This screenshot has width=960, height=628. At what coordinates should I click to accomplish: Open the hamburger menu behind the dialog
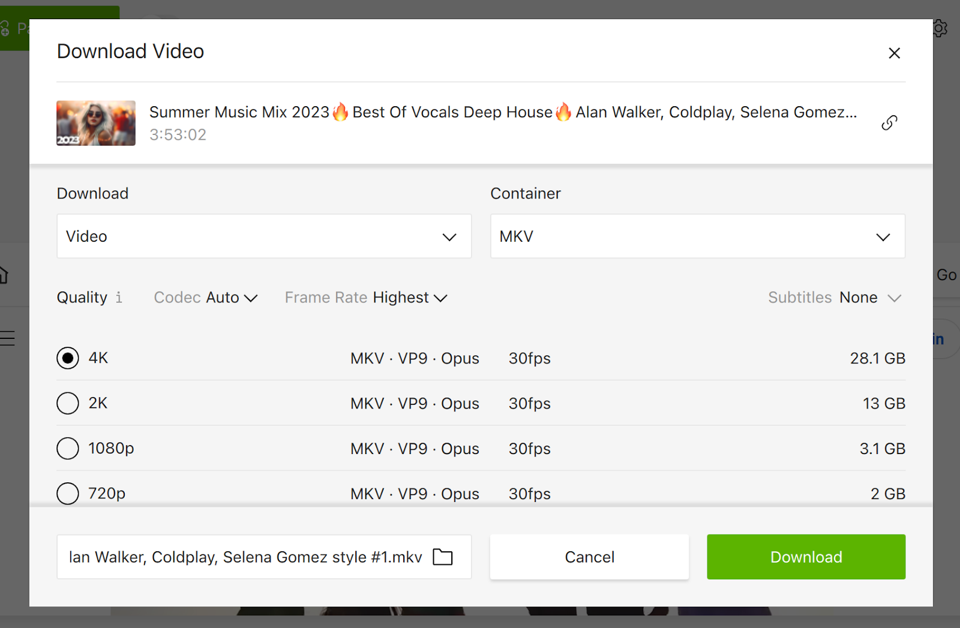click(7, 338)
